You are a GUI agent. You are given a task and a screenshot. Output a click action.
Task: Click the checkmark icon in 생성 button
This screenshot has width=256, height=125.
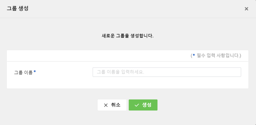pyautogui.click(x=137, y=105)
